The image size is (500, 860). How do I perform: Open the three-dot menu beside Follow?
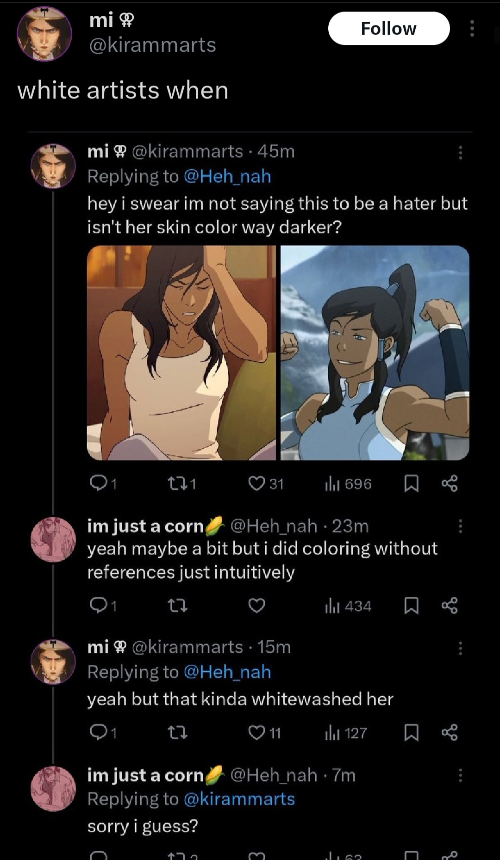(472, 29)
